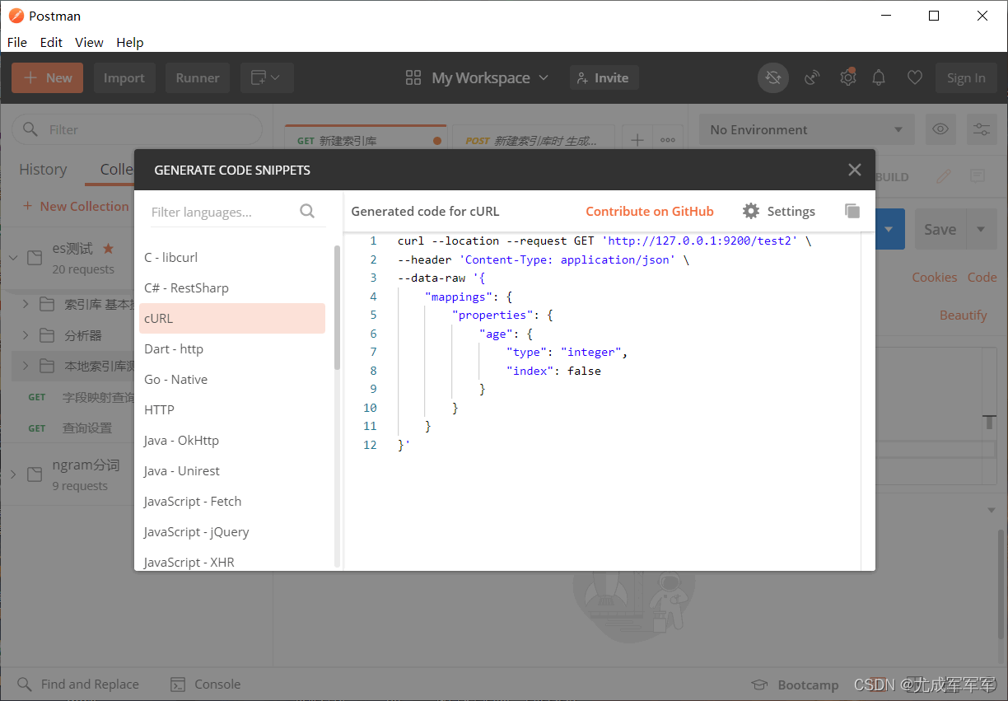The image size is (1008, 701).
Task: Close the Generate Code Snippets dialog
Action: coord(855,170)
